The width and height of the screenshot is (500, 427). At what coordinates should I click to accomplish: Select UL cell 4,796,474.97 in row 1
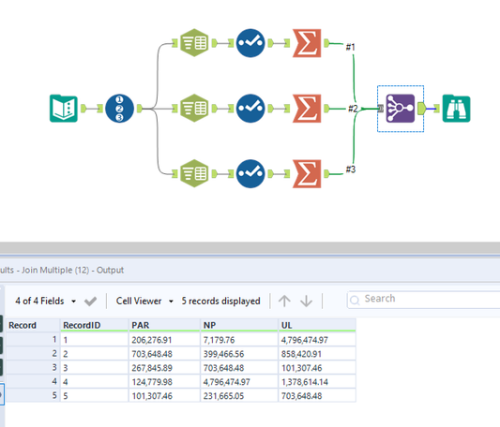point(317,340)
